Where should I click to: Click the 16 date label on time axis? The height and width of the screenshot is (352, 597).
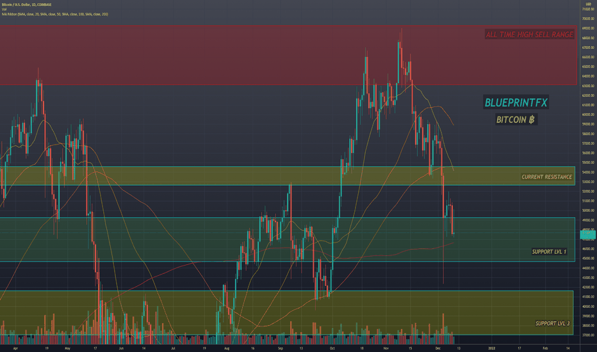click(x=253, y=348)
